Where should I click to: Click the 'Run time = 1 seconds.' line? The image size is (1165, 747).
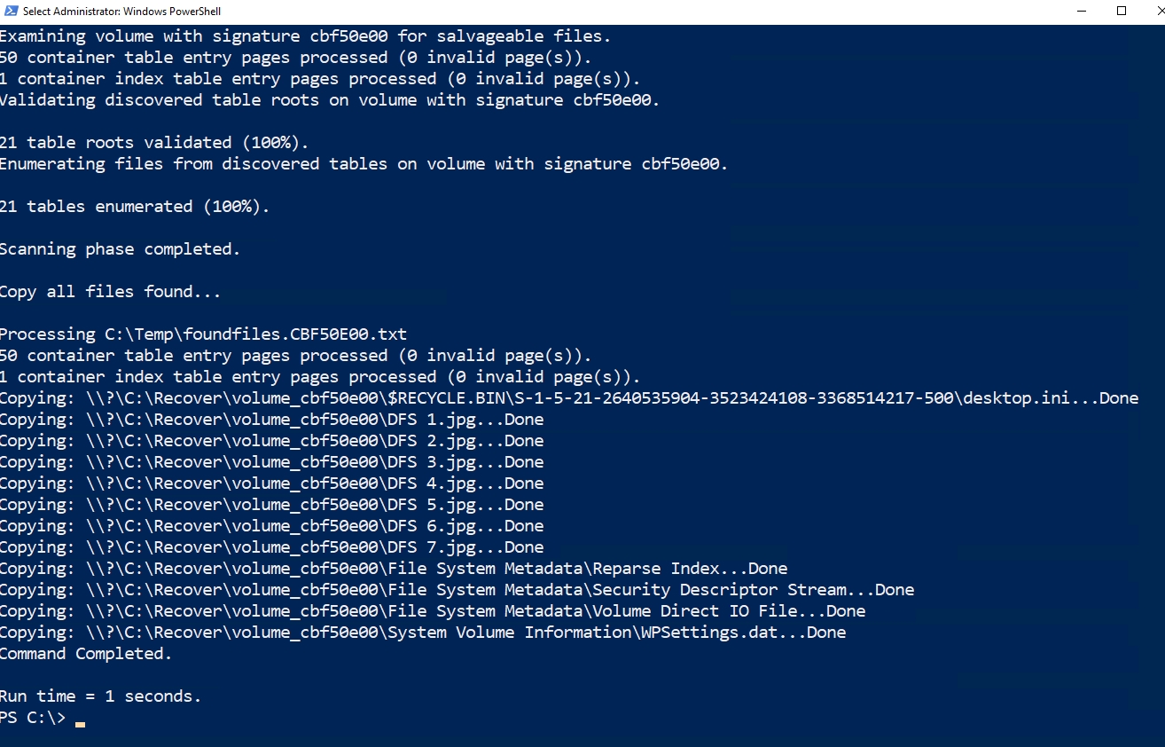[x=100, y=696]
